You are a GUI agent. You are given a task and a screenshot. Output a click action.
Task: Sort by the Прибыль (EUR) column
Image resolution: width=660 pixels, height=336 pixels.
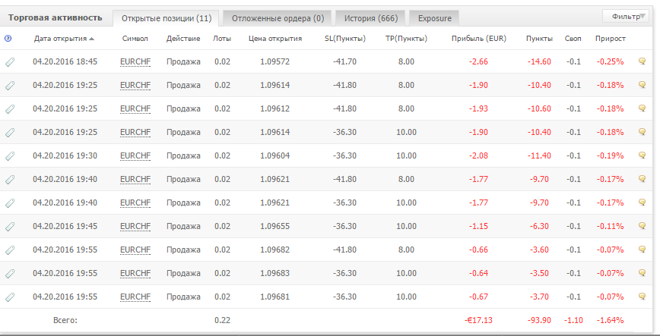coord(478,39)
